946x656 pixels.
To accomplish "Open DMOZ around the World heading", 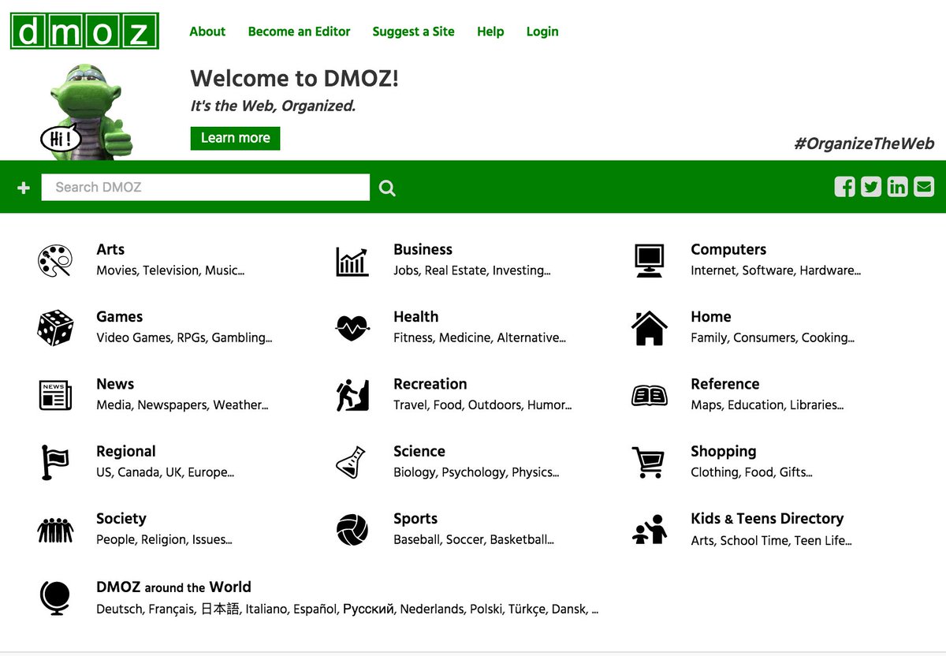I will 173,587.
